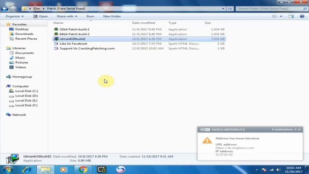Open the Videos library
The width and height of the screenshot is (309, 174).
pos(20,67)
